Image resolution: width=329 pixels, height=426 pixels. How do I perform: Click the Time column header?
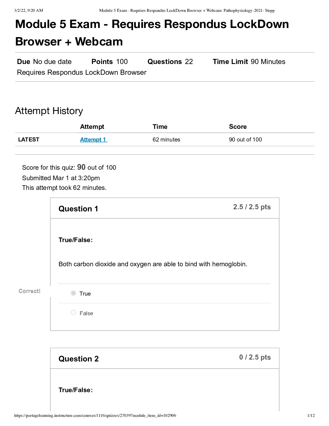[160, 127]
